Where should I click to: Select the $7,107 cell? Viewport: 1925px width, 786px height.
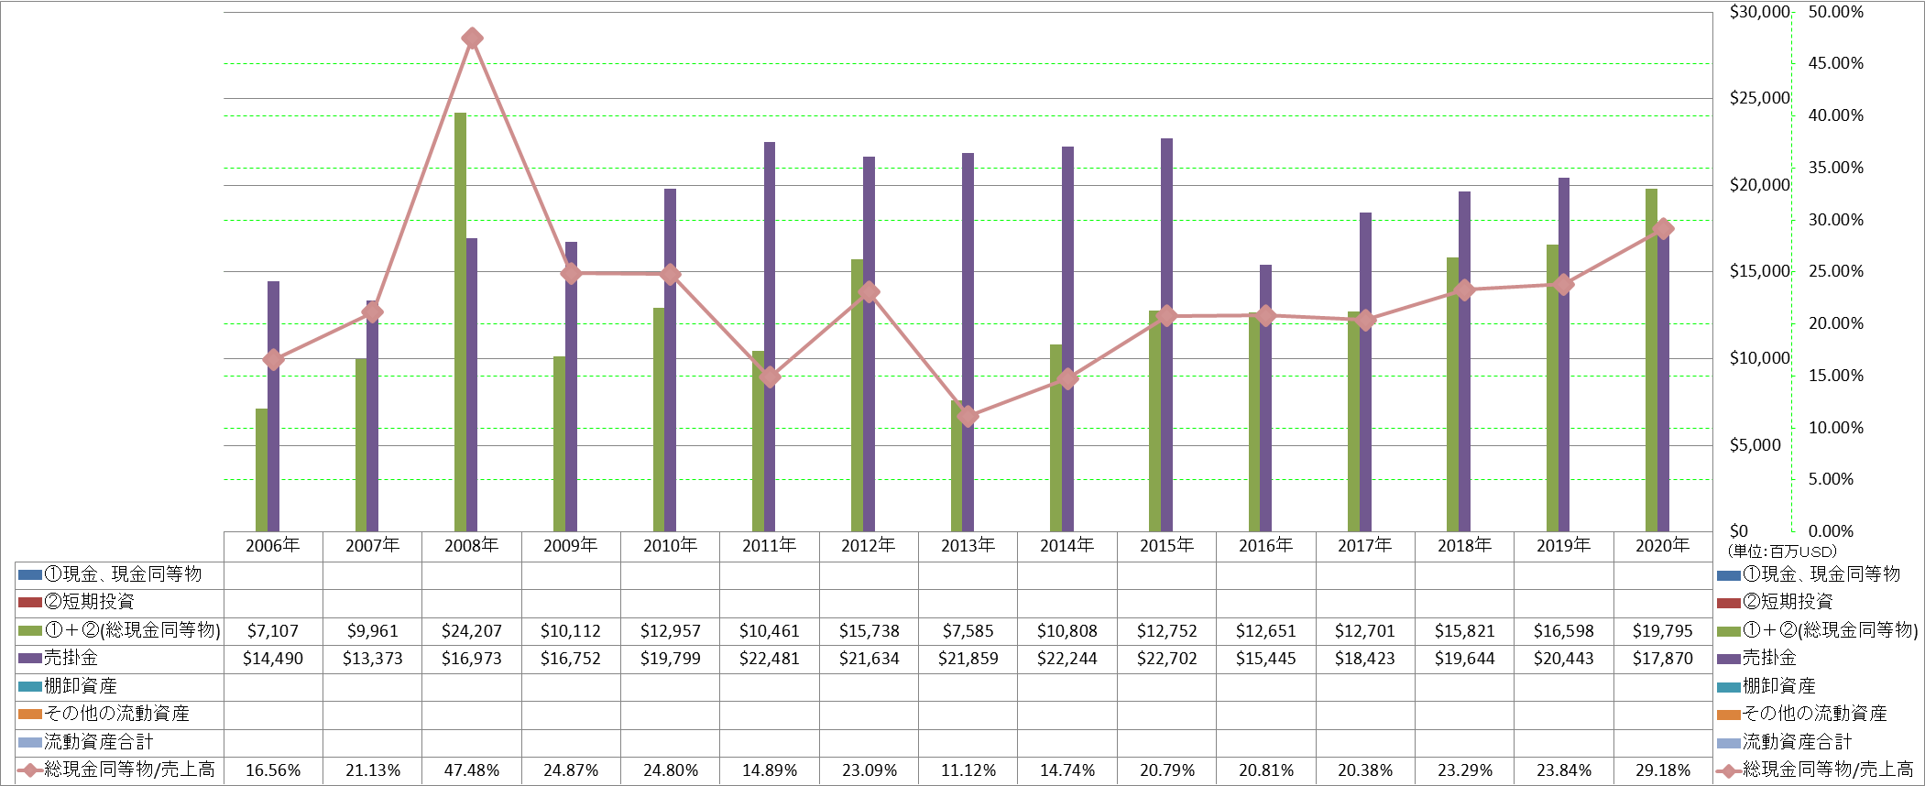(273, 631)
